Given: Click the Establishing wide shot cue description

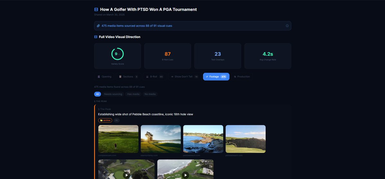Looking at the screenshot, I should (x=145, y=114).
